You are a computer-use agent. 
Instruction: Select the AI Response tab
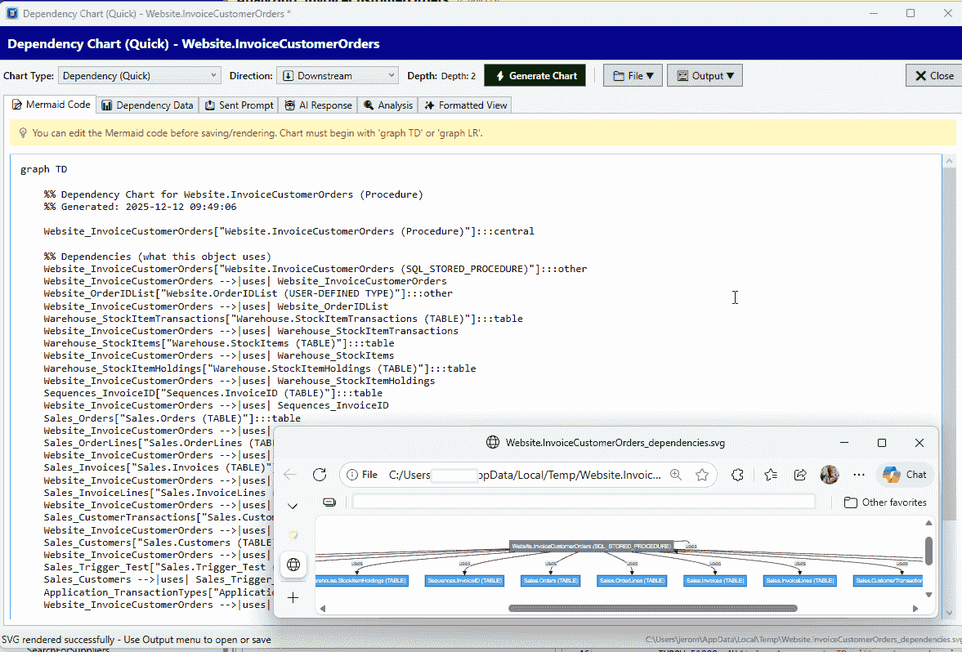[x=318, y=105]
